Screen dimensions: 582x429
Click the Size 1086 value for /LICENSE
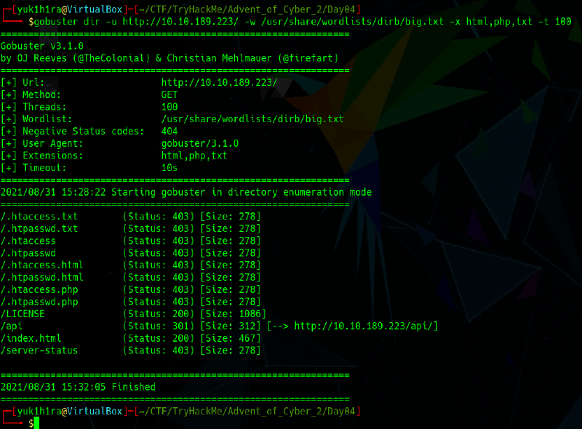pos(230,313)
